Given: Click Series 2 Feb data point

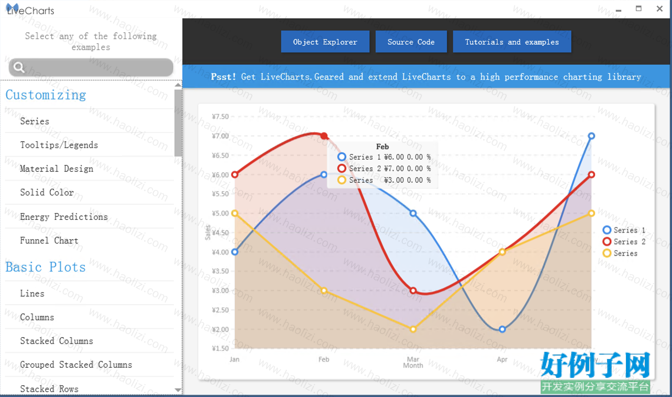Looking at the screenshot, I should (324, 136).
